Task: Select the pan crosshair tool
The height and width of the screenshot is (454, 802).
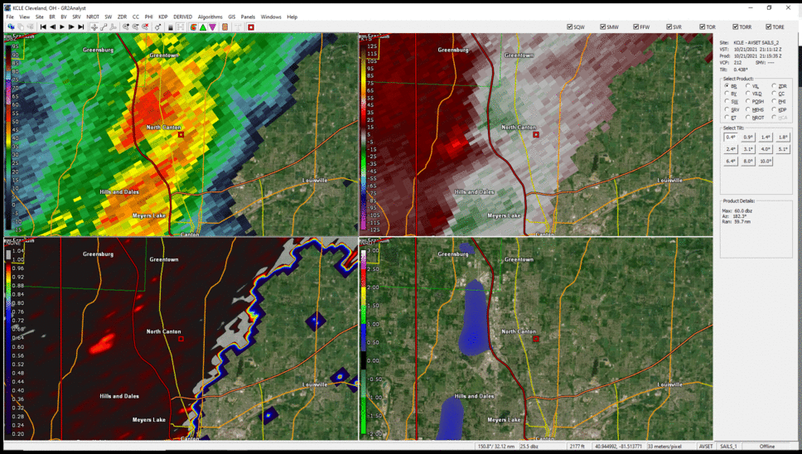Action: click(x=94, y=27)
